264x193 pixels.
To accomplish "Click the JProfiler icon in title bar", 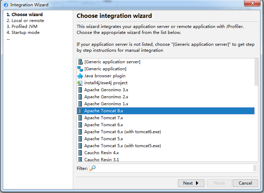I will click(6, 5).
